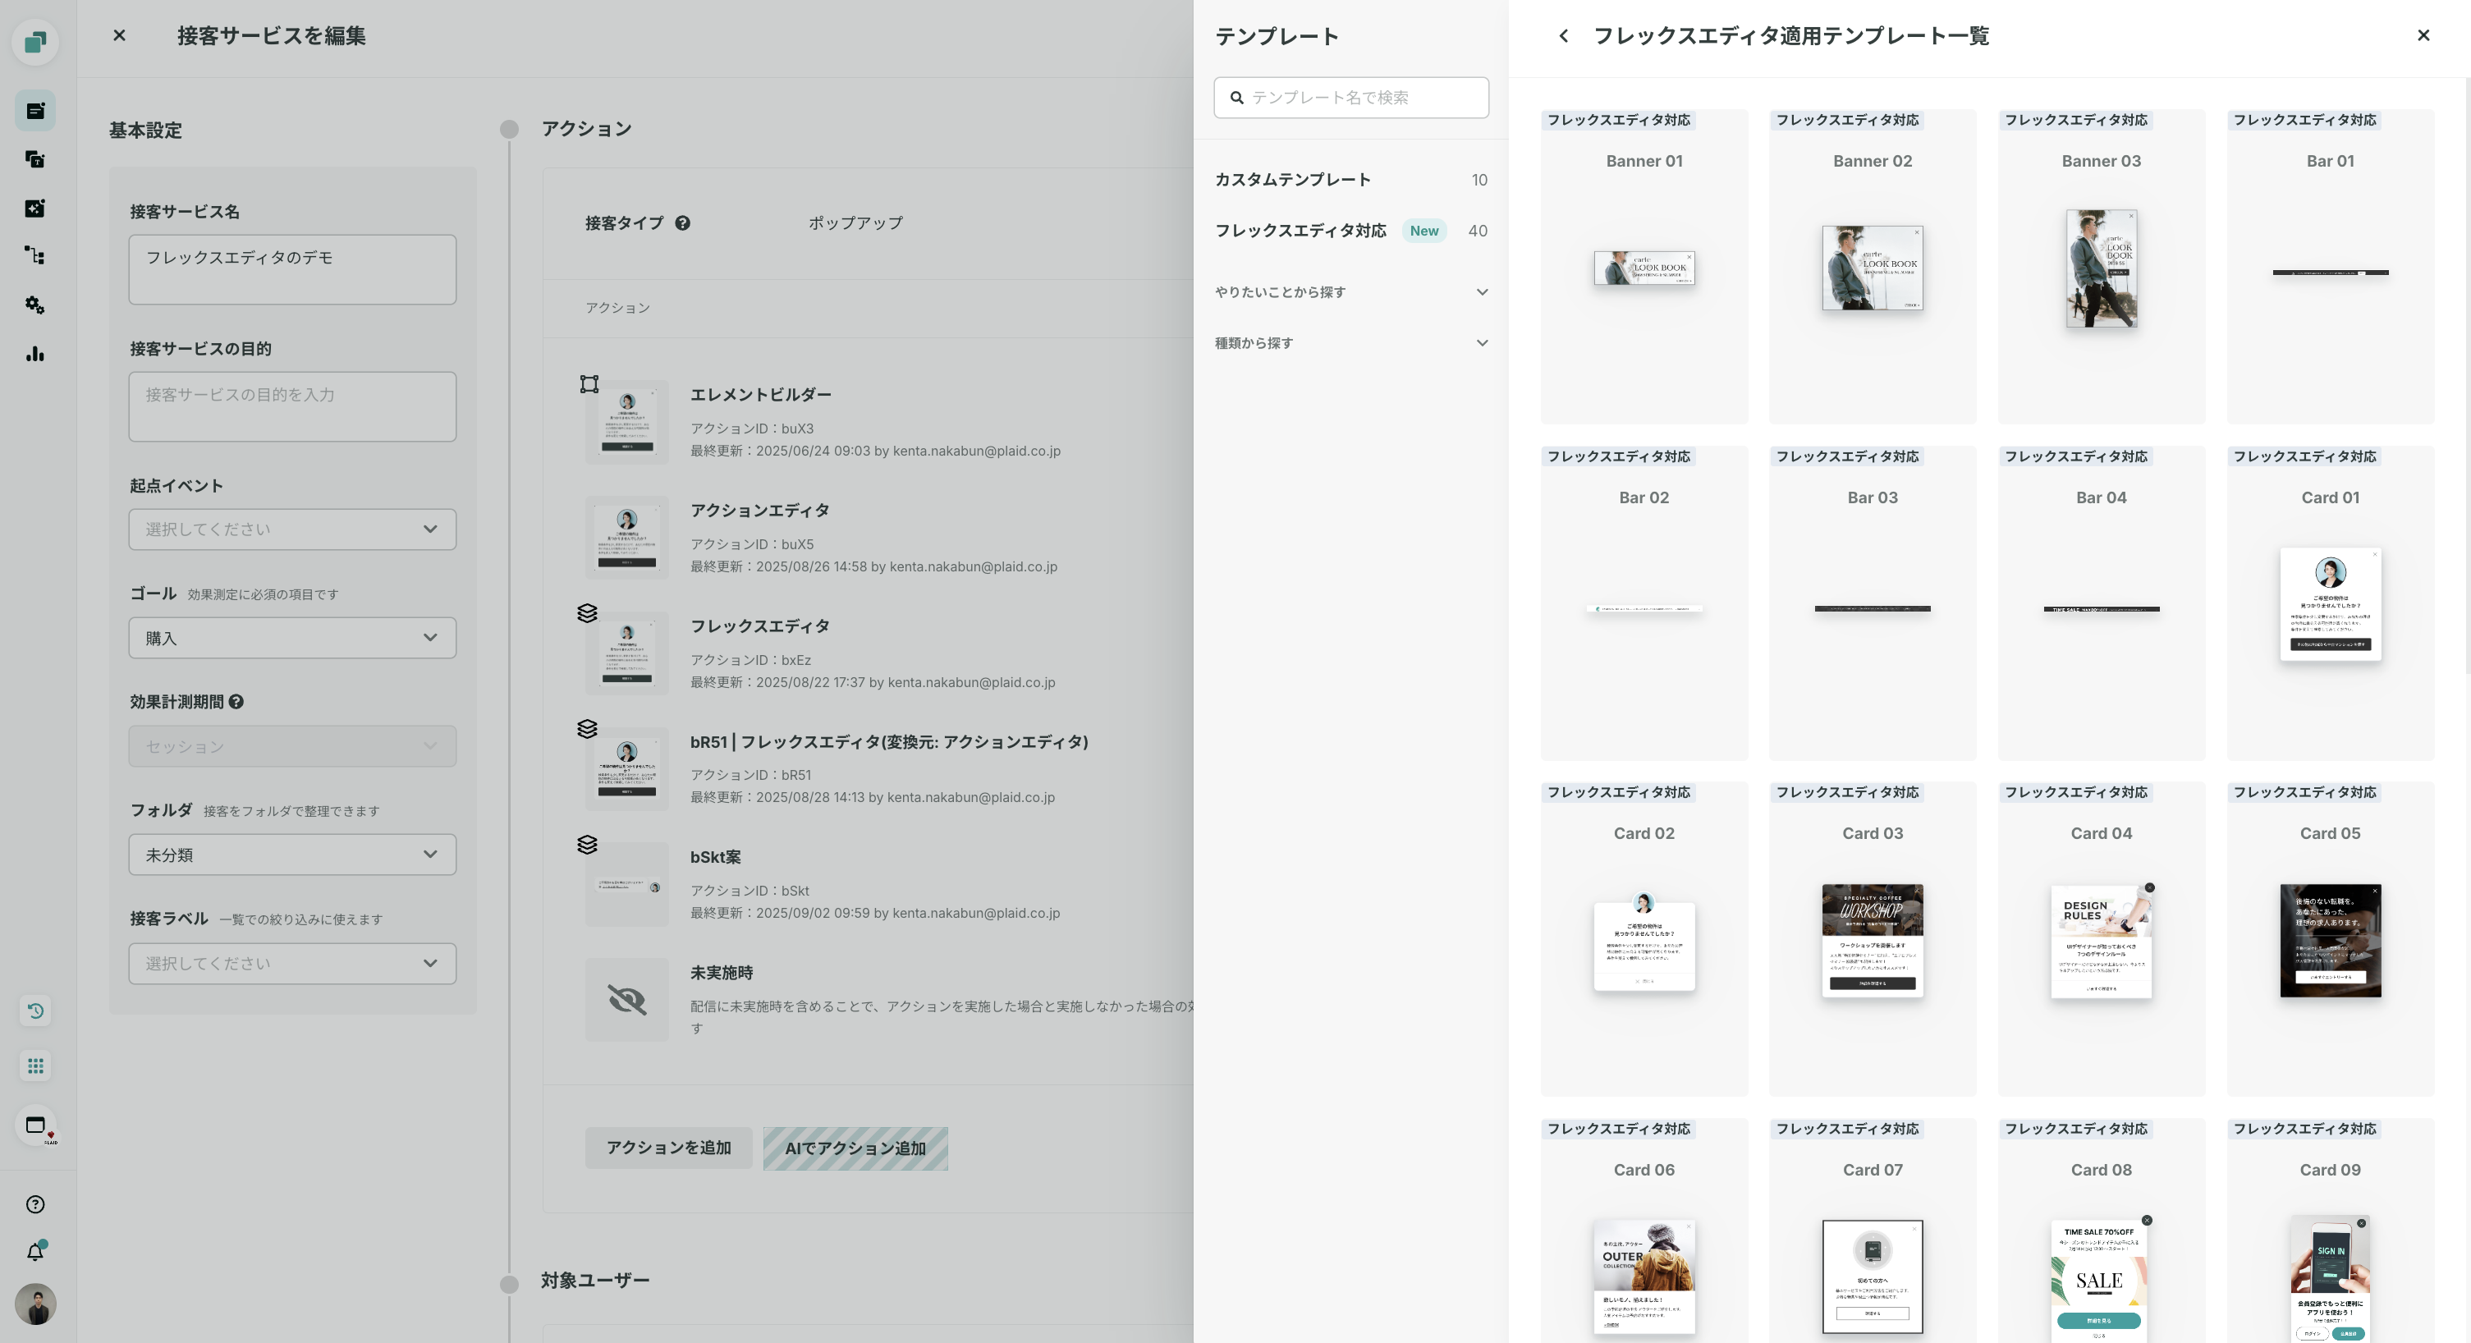Select the Bar 04 template
The height and width of the screenshot is (1343, 2471).
(2101, 603)
